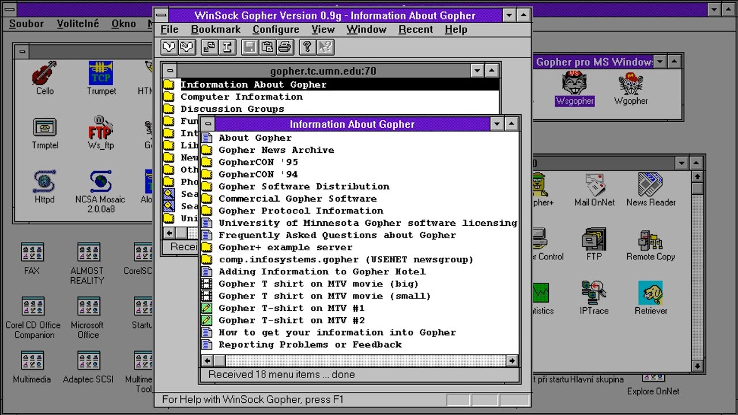Click the document icon beside About Gopher
The width and height of the screenshot is (738, 415).
206,138
